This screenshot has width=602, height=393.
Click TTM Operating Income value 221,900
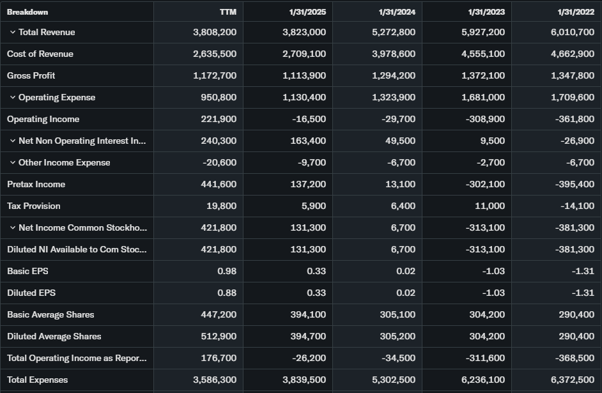click(x=219, y=119)
